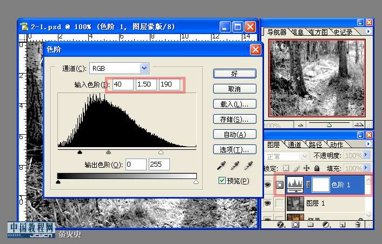Screen dimensions: 382x244
Task: Hide the 图层 1 layer eye
Action: coord(268,203)
